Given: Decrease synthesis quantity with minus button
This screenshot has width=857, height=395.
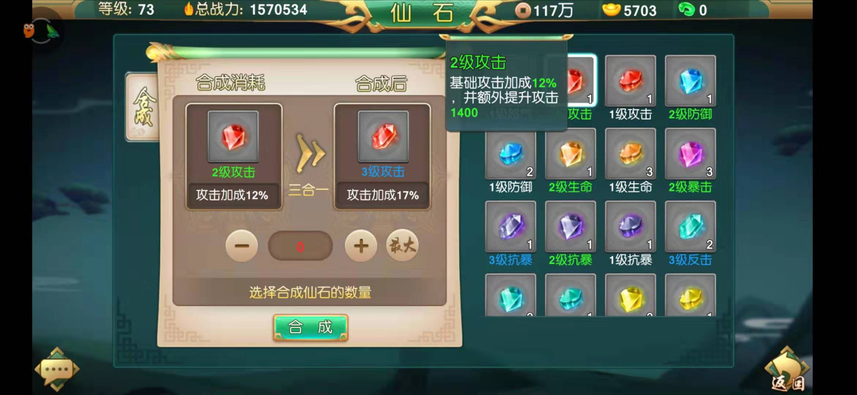Looking at the screenshot, I should tap(242, 246).
